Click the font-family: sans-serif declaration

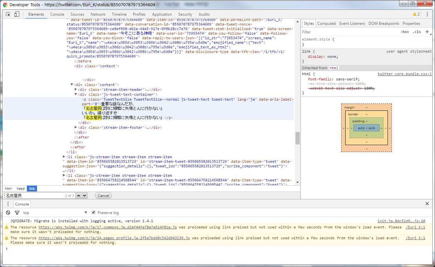[334, 79]
